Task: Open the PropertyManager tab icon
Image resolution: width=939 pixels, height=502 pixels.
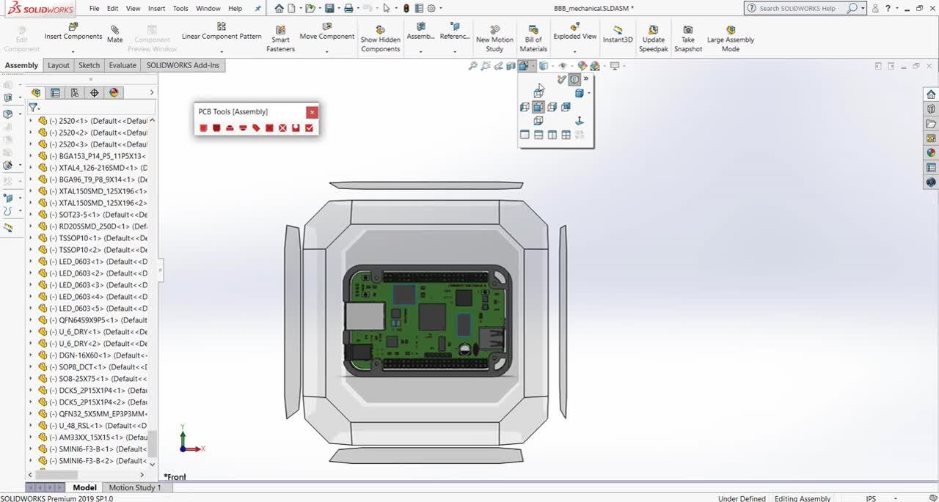Action: tap(55, 93)
